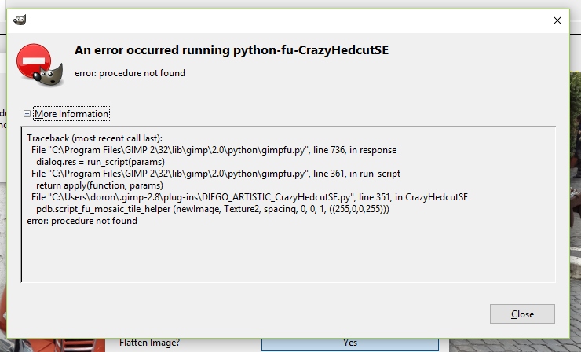Click the 'error: procedure not found' message below heading

130,73
